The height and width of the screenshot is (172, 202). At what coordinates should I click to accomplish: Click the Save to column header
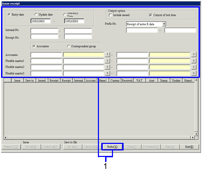29,81
